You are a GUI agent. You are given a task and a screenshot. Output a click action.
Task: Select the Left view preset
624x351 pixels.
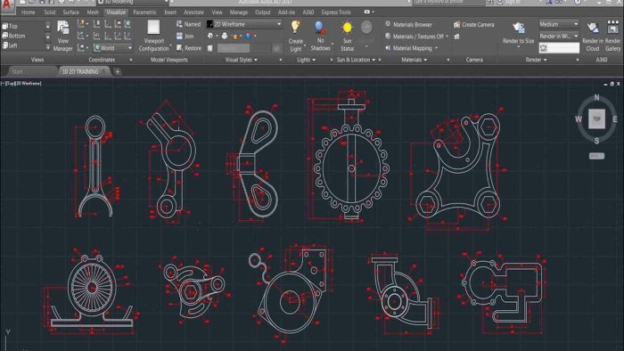click(11, 45)
